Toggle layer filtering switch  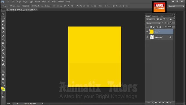[174, 19]
